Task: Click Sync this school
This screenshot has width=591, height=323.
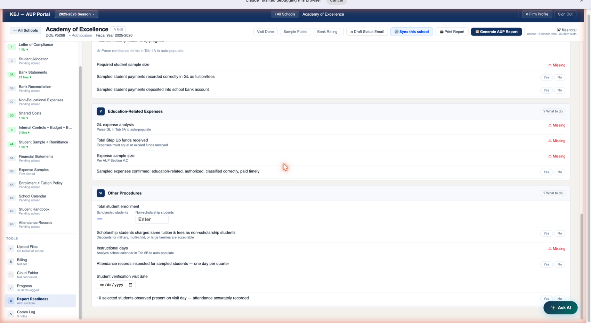Action: point(412,32)
